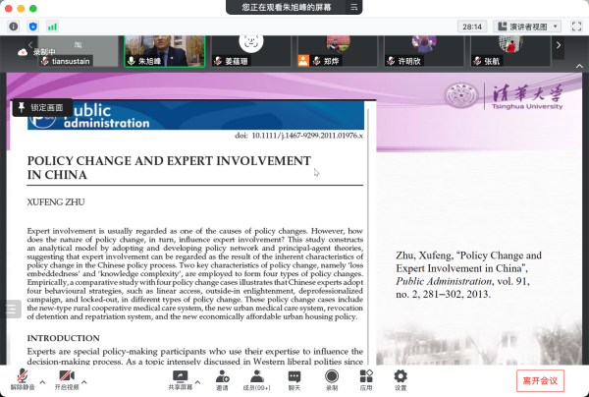The width and height of the screenshot is (589, 397).
Task: Open settings gear in toolbar
Action: pyautogui.click(x=400, y=377)
